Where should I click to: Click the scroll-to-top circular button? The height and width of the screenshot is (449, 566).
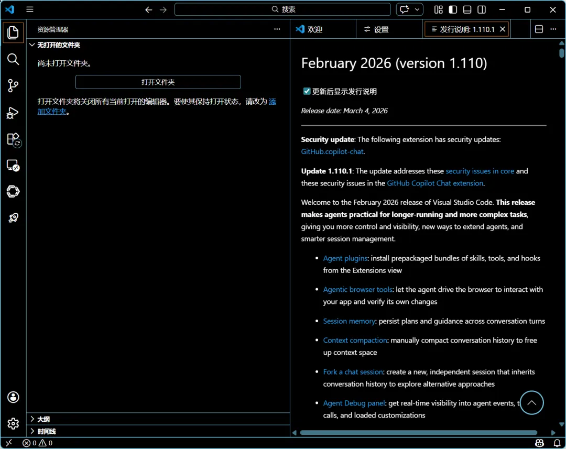[532, 403]
